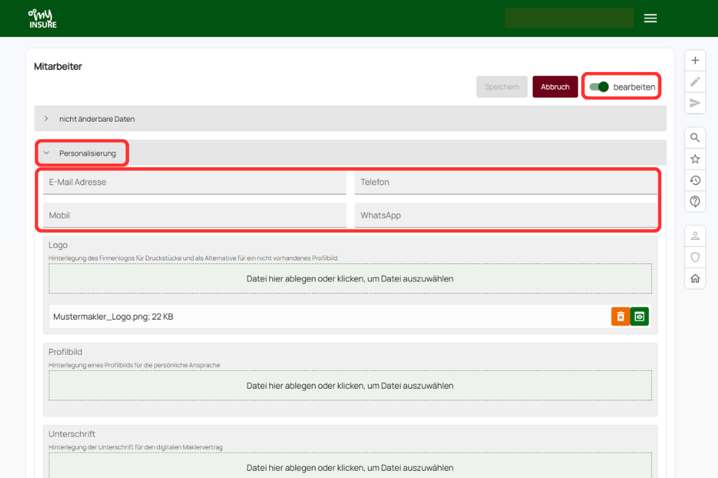Click the Abbruch button
The width and height of the screenshot is (718, 478).
pos(555,87)
